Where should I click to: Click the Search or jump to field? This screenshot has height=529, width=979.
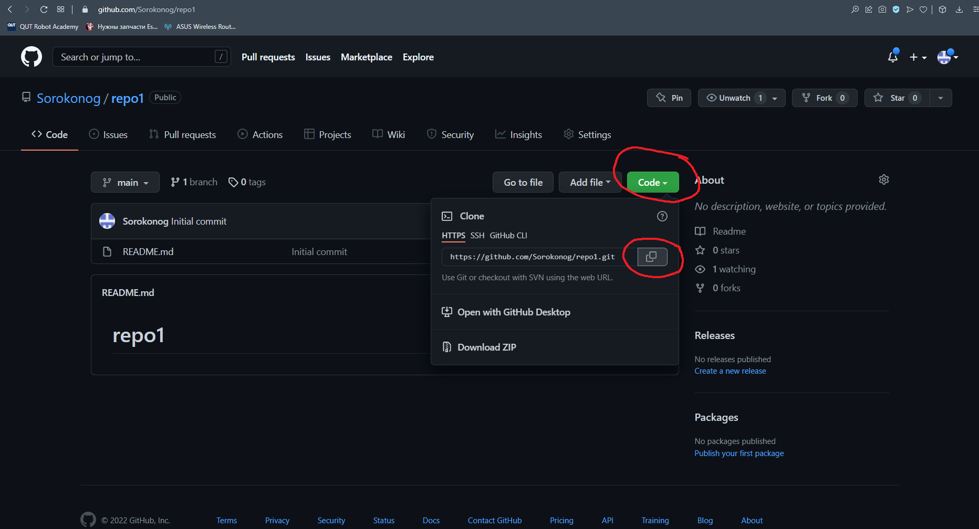tap(137, 57)
